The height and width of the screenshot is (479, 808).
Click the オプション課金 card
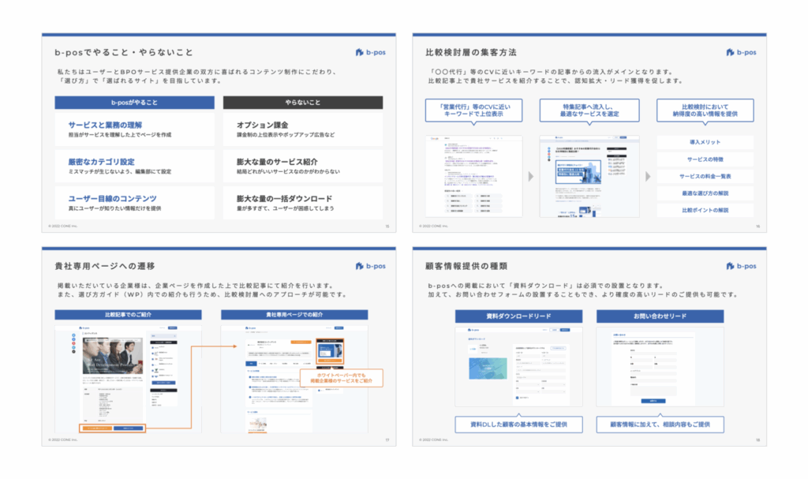tap(302, 129)
